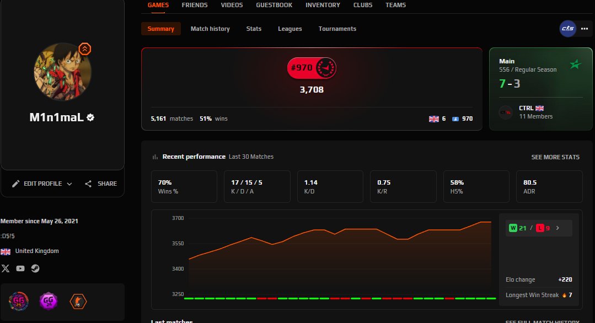Go to the GUESTBOOK tab
This screenshot has width=595, height=323.
click(x=274, y=5)
